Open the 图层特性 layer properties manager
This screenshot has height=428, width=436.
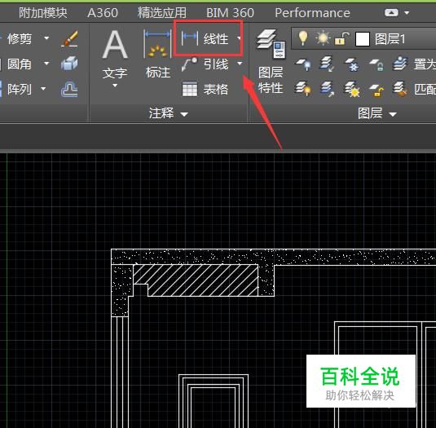point(271,62)
